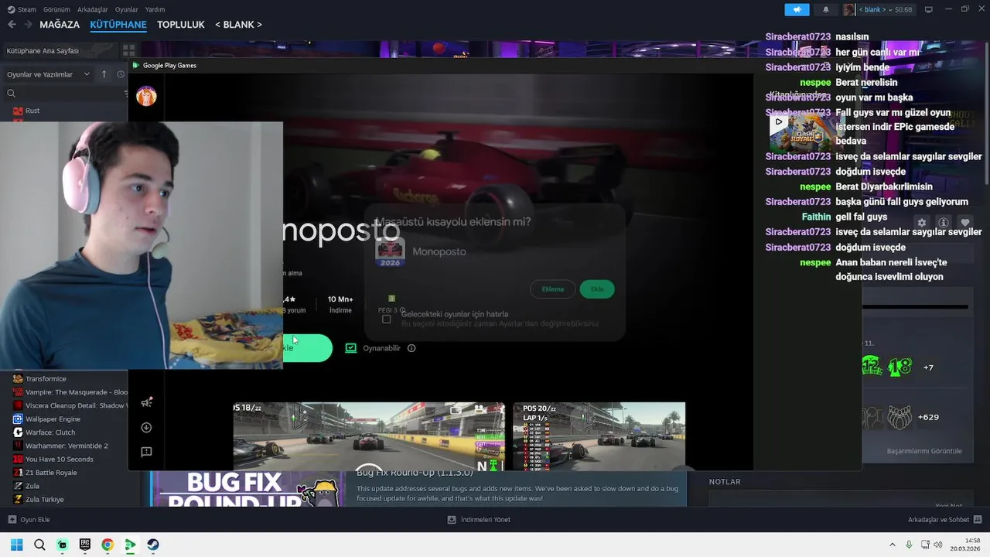Click the recent-activity clock icon
The width and height of the screenshot is (990, 557).
[x=121, y=74]
